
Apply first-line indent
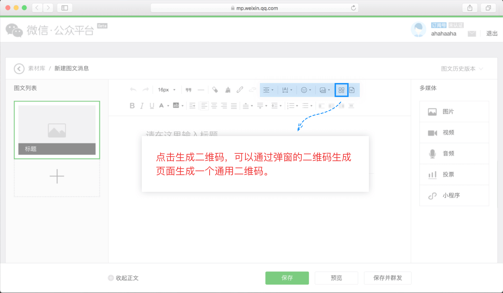tap(192, 105)
